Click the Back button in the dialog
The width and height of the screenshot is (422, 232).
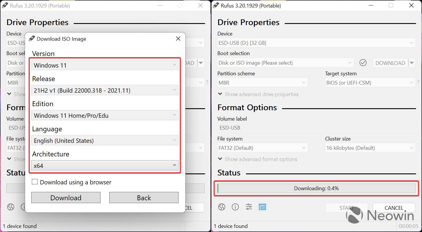pyautogui.click(x=144, y=198)
